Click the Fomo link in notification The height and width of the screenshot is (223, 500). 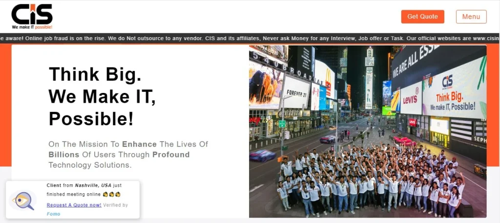tap(53, 214)
